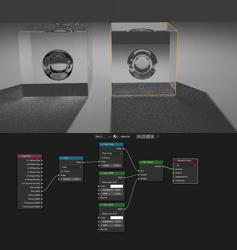Collapse the Glass BSDF node with IOR 1.500
The height and width of the screenshot is (250, 237).
[101, 173]
